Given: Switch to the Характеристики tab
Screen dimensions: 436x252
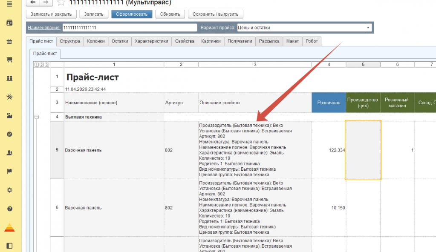Looking at the screenshot, I should click(152, 41).
